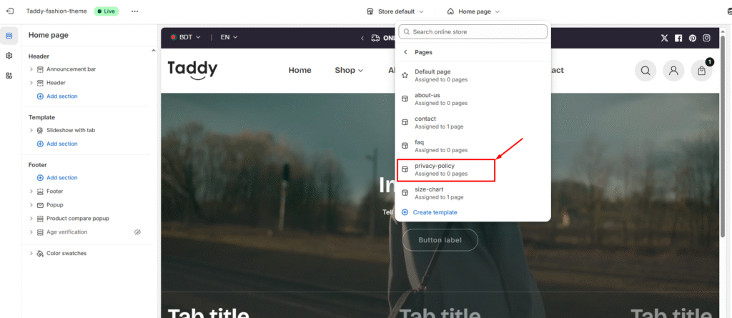
Task: Expand the Announcement bar section
Action: click(x=31, y=69)
